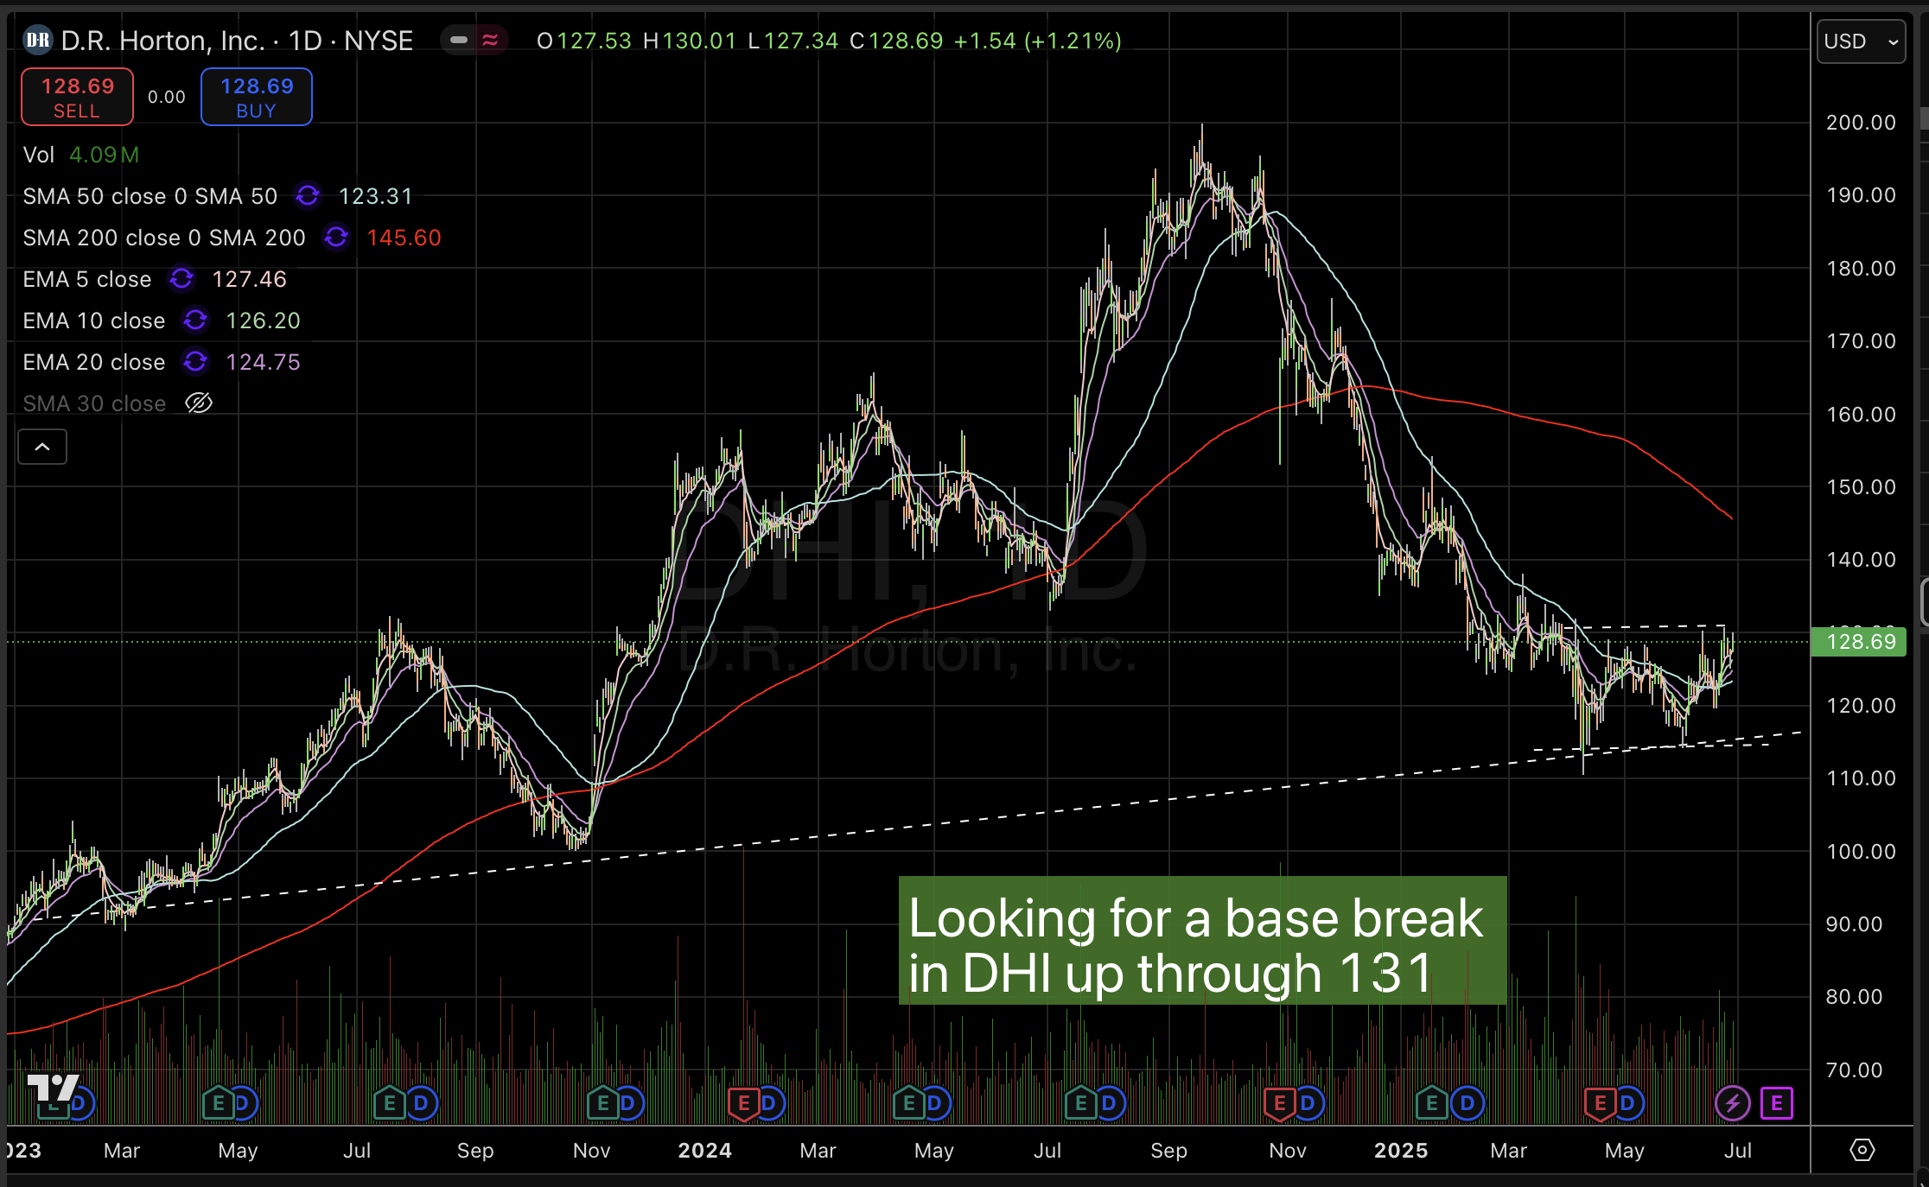This screenshot has height=1187, width=1929.
Task: Click the TradingView logo at bottom left
Action: tap(53, 1089)
